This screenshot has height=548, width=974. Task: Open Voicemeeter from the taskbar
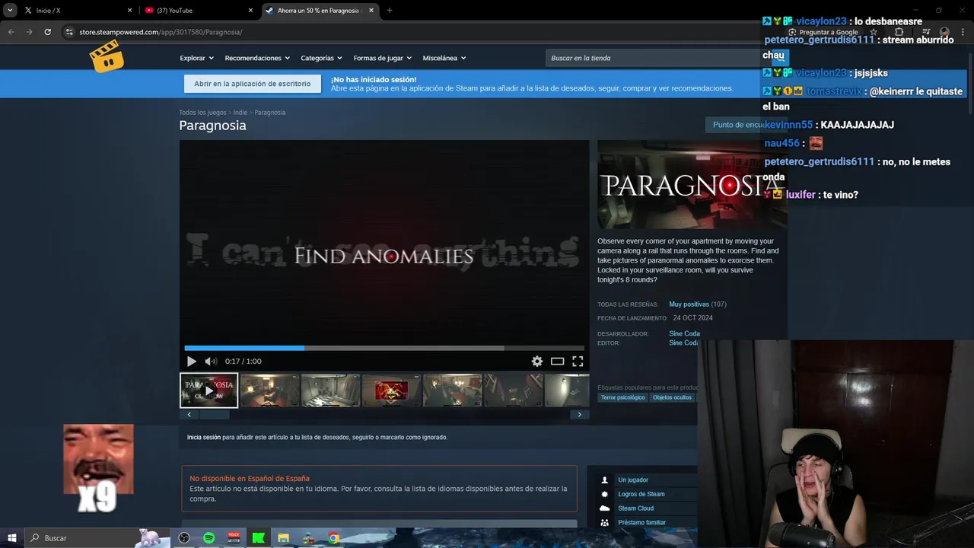pyautogui.click(x=234, y=538)
